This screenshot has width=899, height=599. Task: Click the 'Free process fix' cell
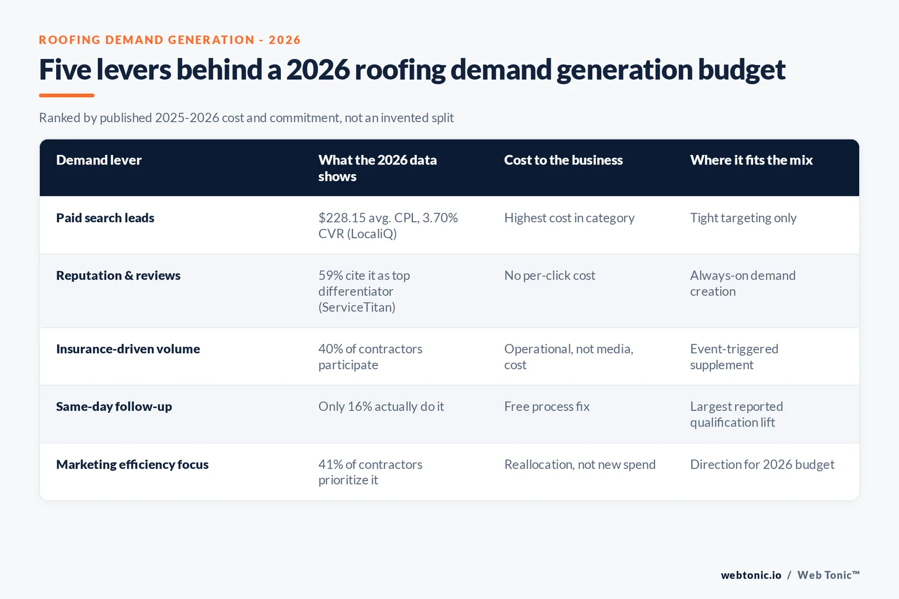pos(547,406)
